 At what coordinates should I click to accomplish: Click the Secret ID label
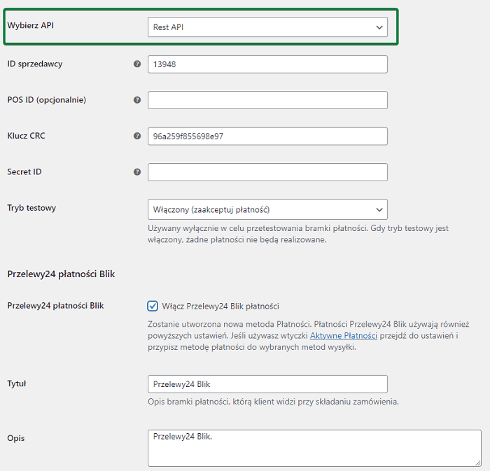[x=24, y=171]
